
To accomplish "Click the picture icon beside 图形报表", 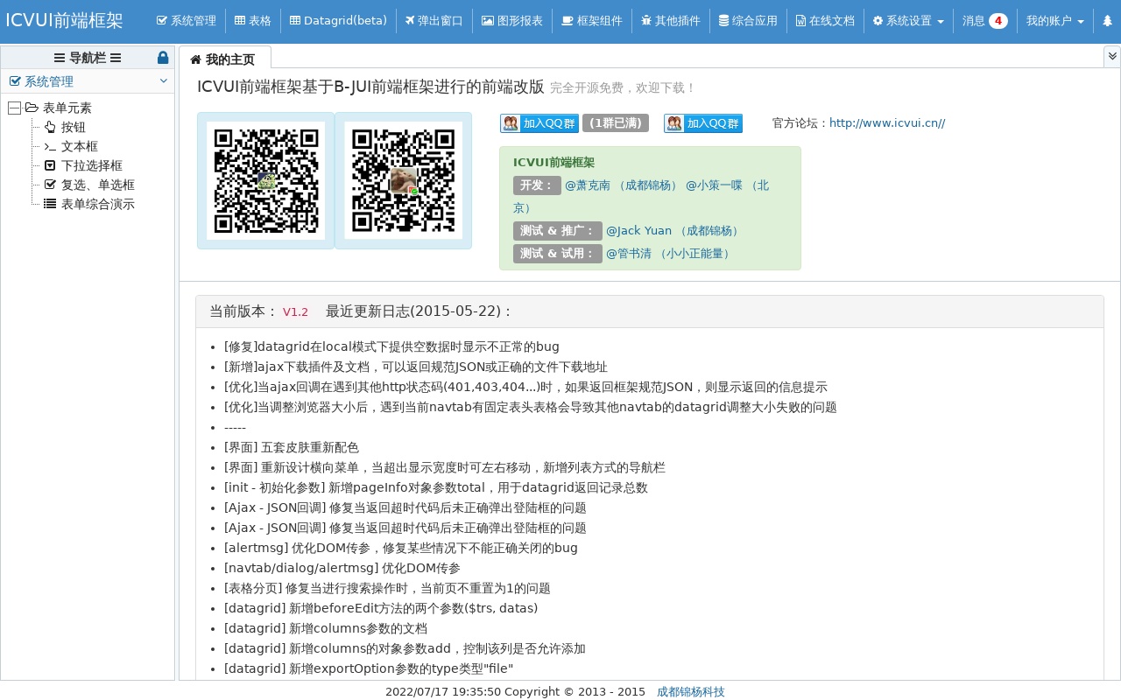I will (488, 20).
